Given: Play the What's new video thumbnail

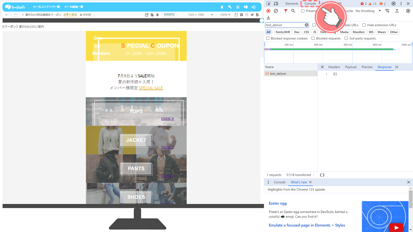Looking at the screenshot, I should 385,216.
